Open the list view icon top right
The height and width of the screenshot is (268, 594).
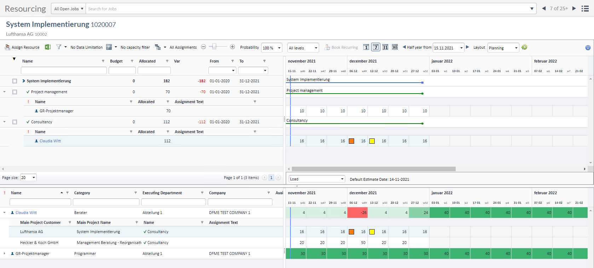(585, 9)
